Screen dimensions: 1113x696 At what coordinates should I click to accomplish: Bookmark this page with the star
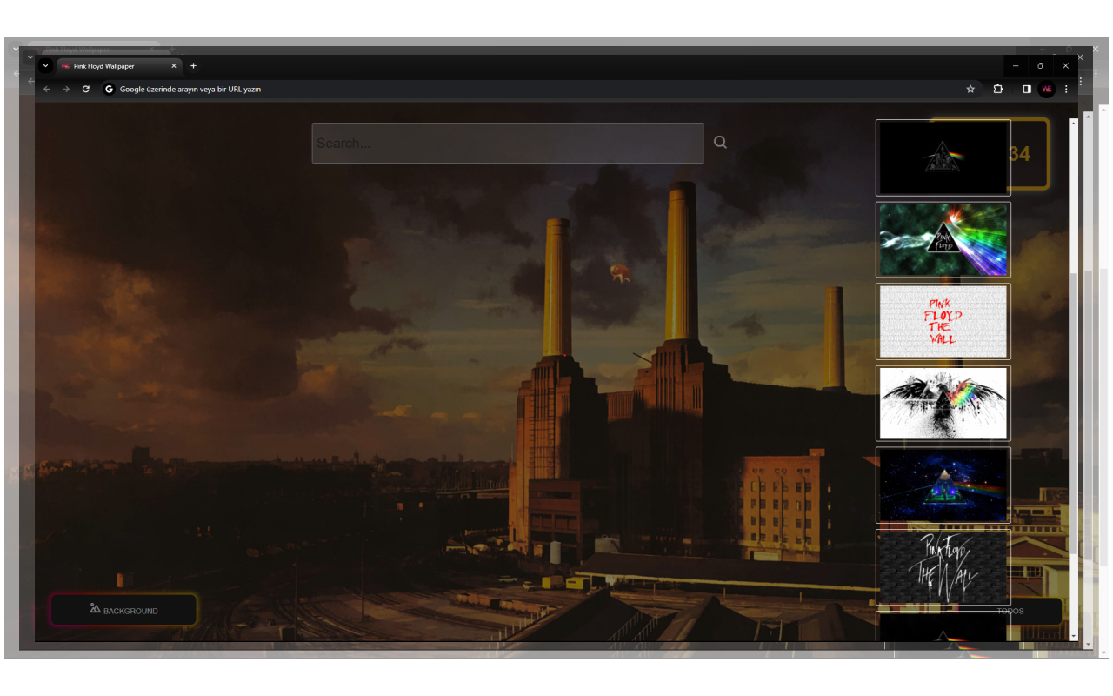pos(970,89)
